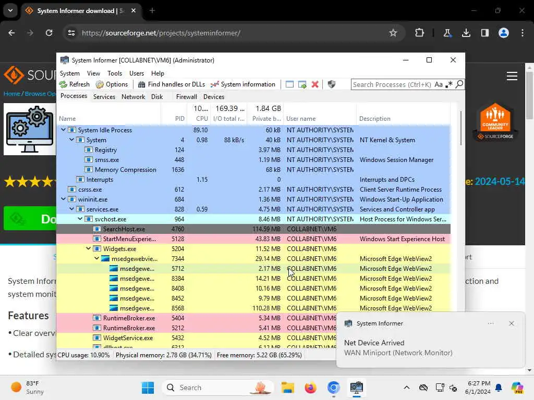The height and width of the screenshot is (400, 534).
Task: Select RuntimeBroker.exe with PID 5404
Action: [197, 318]
